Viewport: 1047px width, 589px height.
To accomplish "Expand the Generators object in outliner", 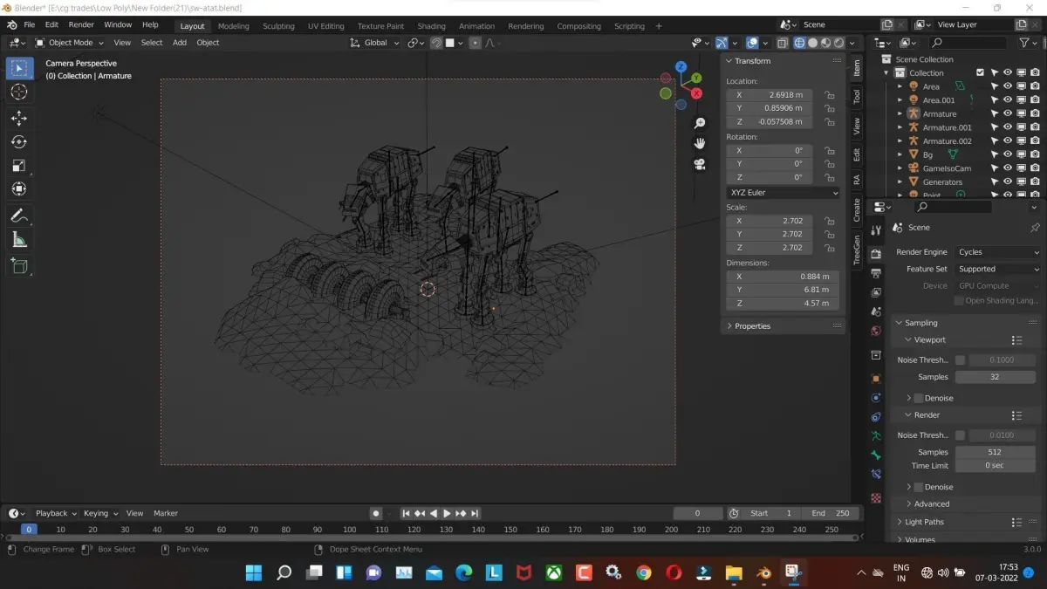I will pyautogui.click(x=900, y=182).
